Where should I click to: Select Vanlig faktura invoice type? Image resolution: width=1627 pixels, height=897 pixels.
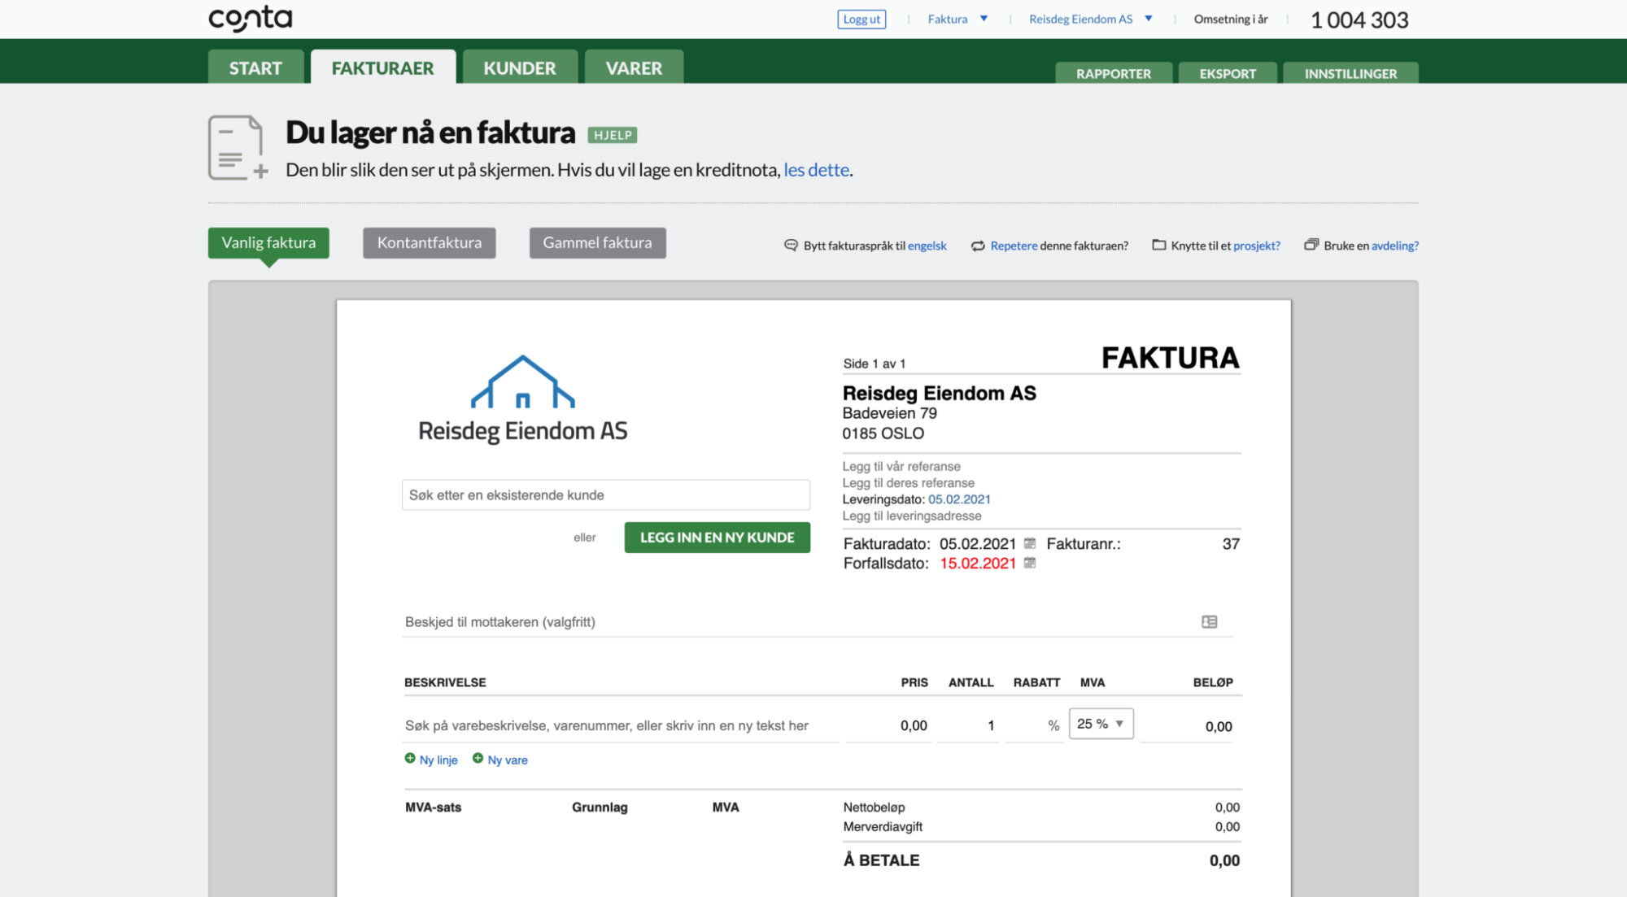268,242
